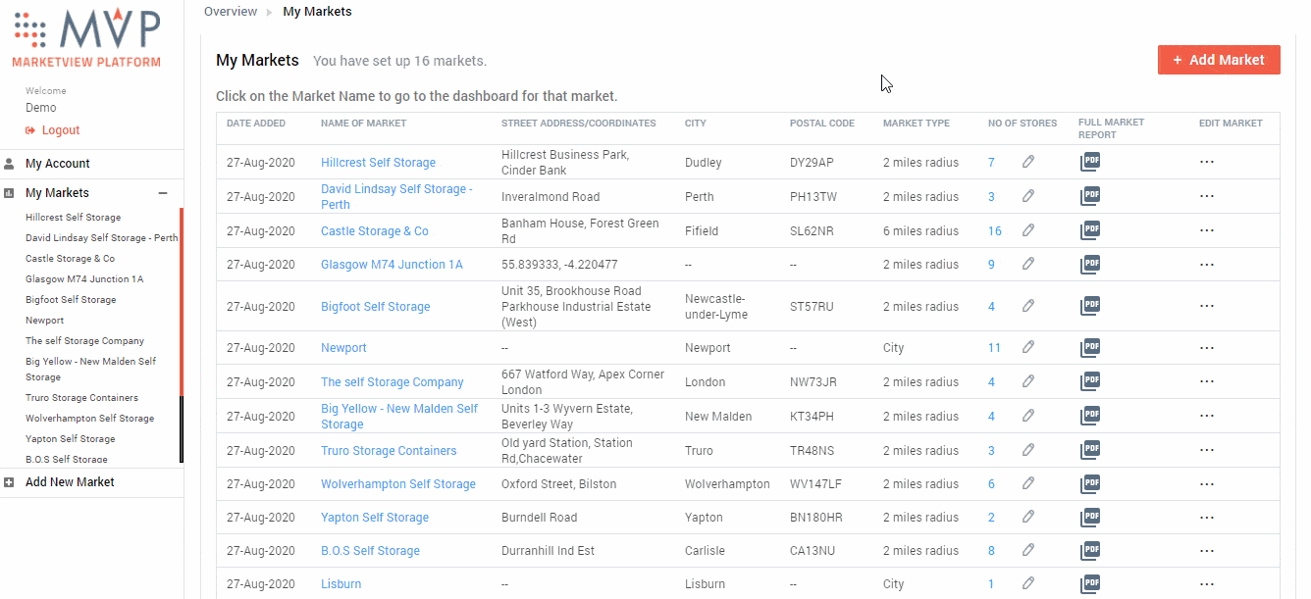Open PDF report for Glasgow M74 Junction 1A

point(1089,264)
